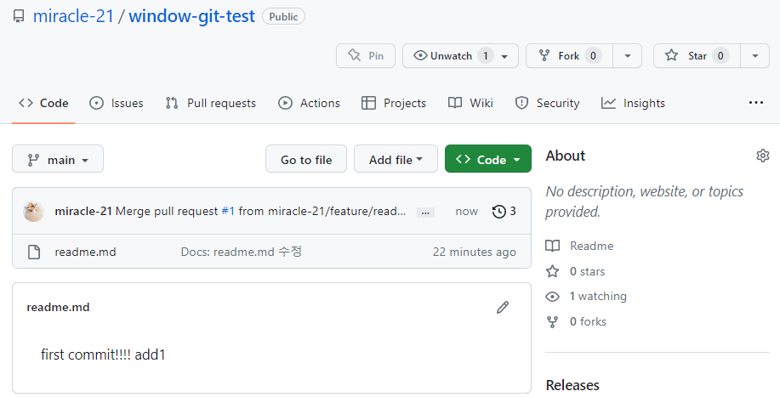Open the three-dot overflow menu in the tab bar

tap(755, 102)
